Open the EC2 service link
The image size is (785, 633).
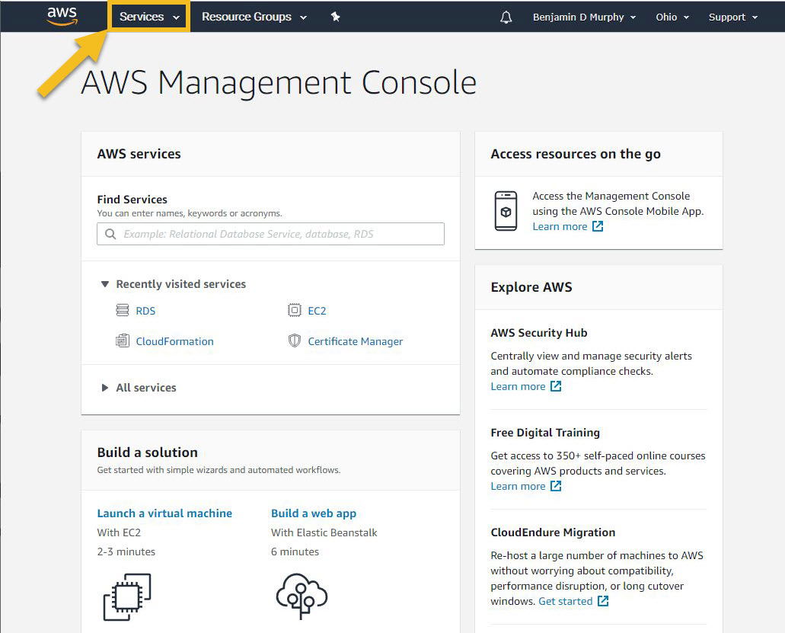317,311
